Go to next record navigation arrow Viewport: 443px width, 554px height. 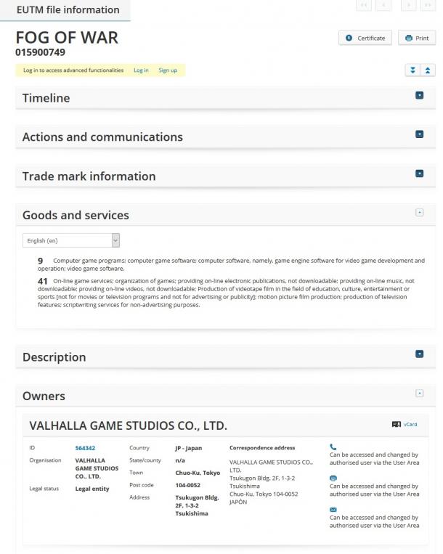click(408, 5)
